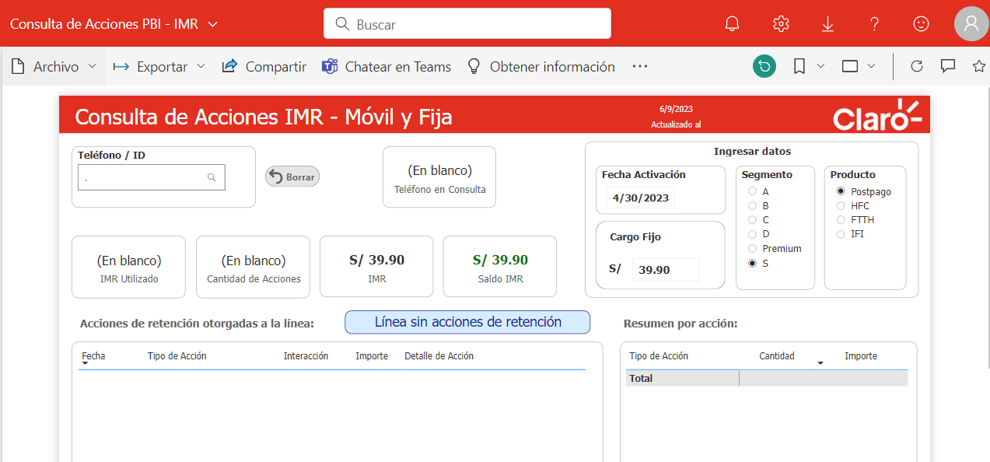Open the comments speech bubble

[x=948, y=66]
